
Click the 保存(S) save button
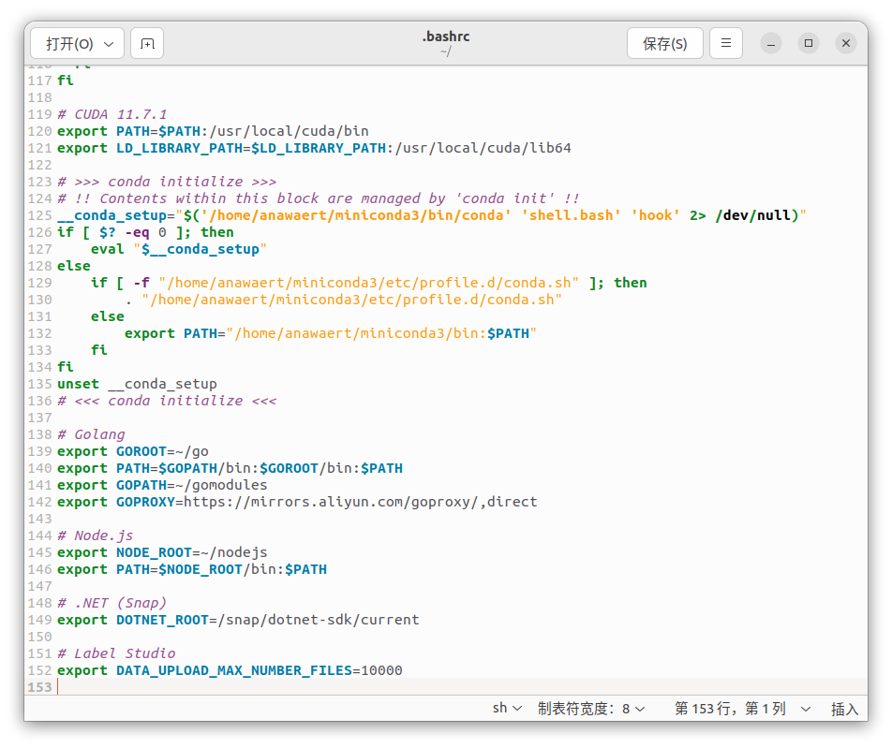[x=664, y=43]
